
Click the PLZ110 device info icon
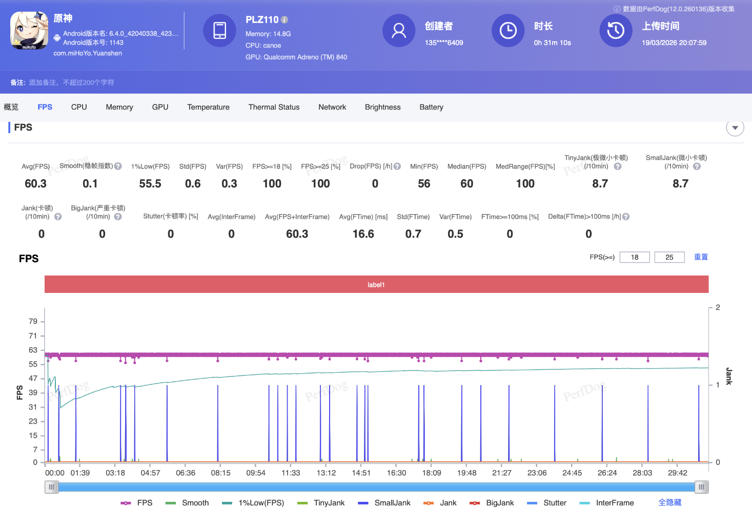click(x=284, y=20)
